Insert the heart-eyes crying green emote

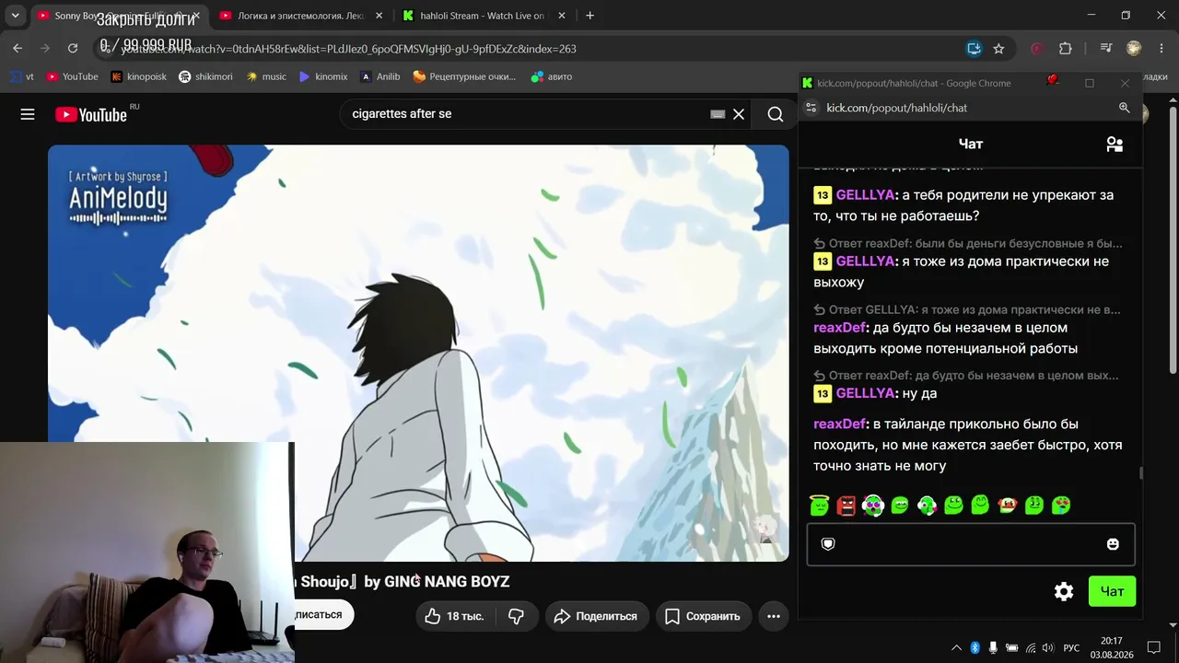click(x=1061, y=505)
